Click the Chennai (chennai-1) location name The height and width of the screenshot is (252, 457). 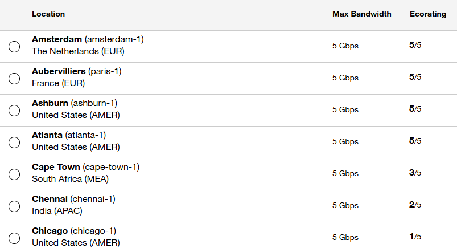pyautogui.click(x=74, y=199)
